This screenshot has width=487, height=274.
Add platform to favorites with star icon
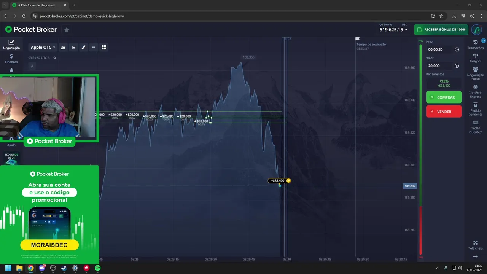pos(67,30)
